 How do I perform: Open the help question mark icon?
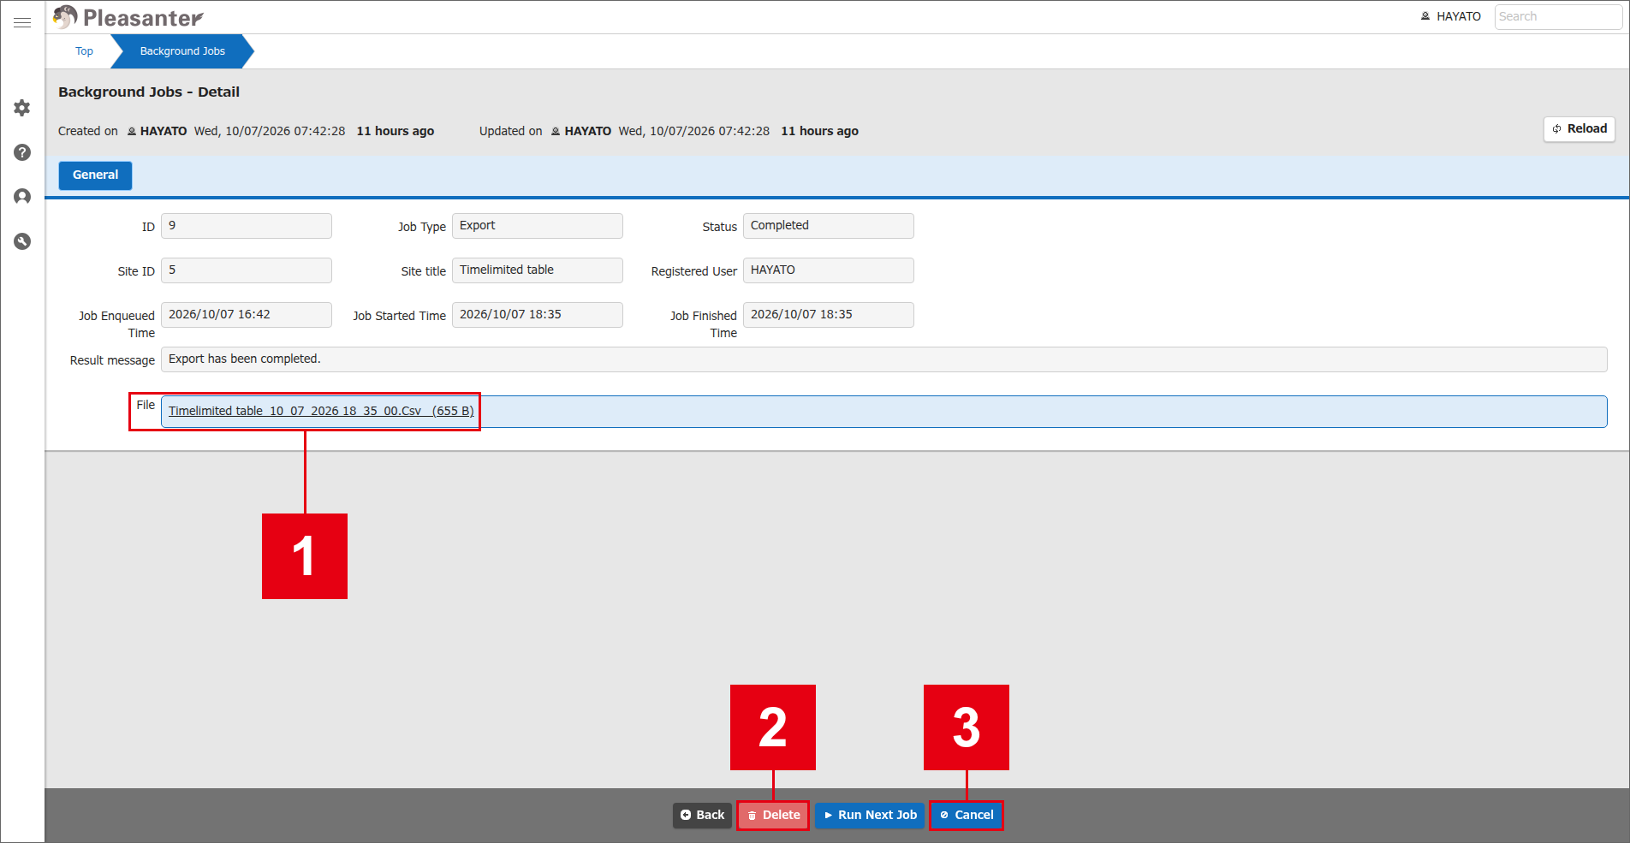22,152
